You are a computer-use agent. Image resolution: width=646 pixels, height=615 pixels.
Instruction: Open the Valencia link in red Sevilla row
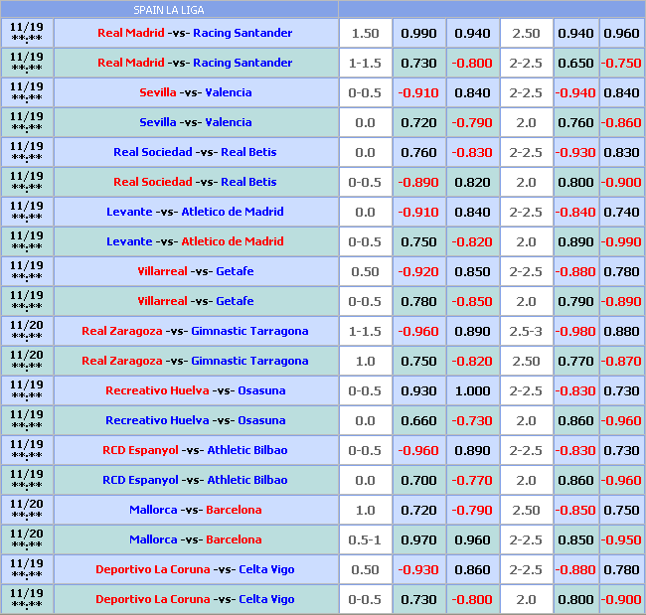229,92
